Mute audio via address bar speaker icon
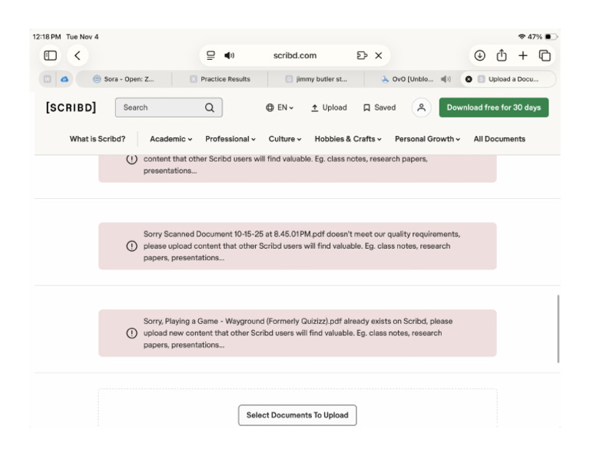Viewport: 590px width, 456px height. pyautogui.click(x=229, y=55)
